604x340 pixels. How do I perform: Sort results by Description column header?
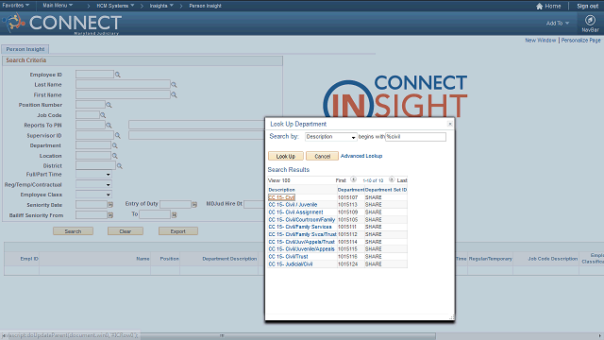[281, 190]
